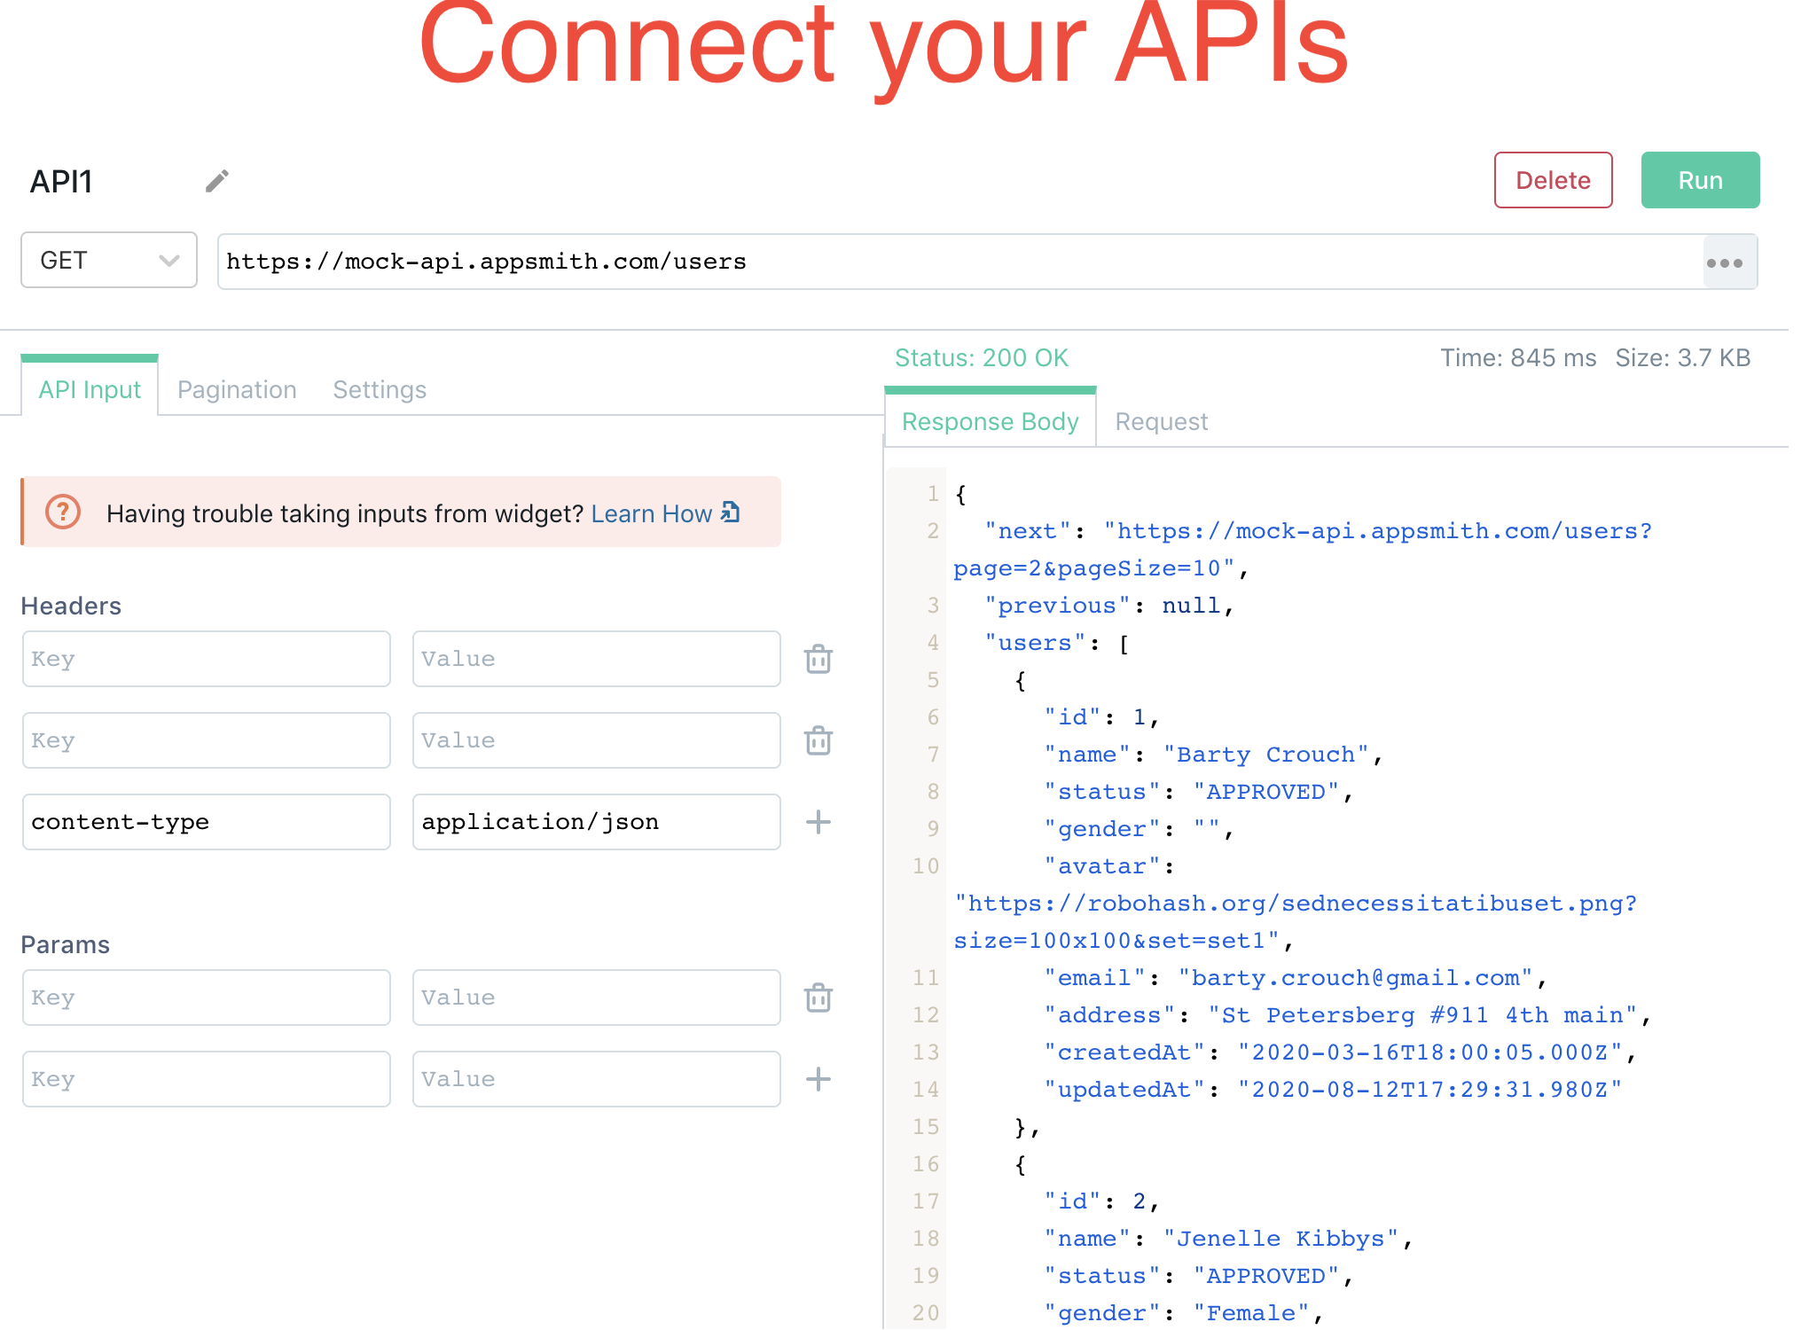The image size is (1809, 1330).
Task: Click the Response Body tab
Action: [x=991, y=421]
